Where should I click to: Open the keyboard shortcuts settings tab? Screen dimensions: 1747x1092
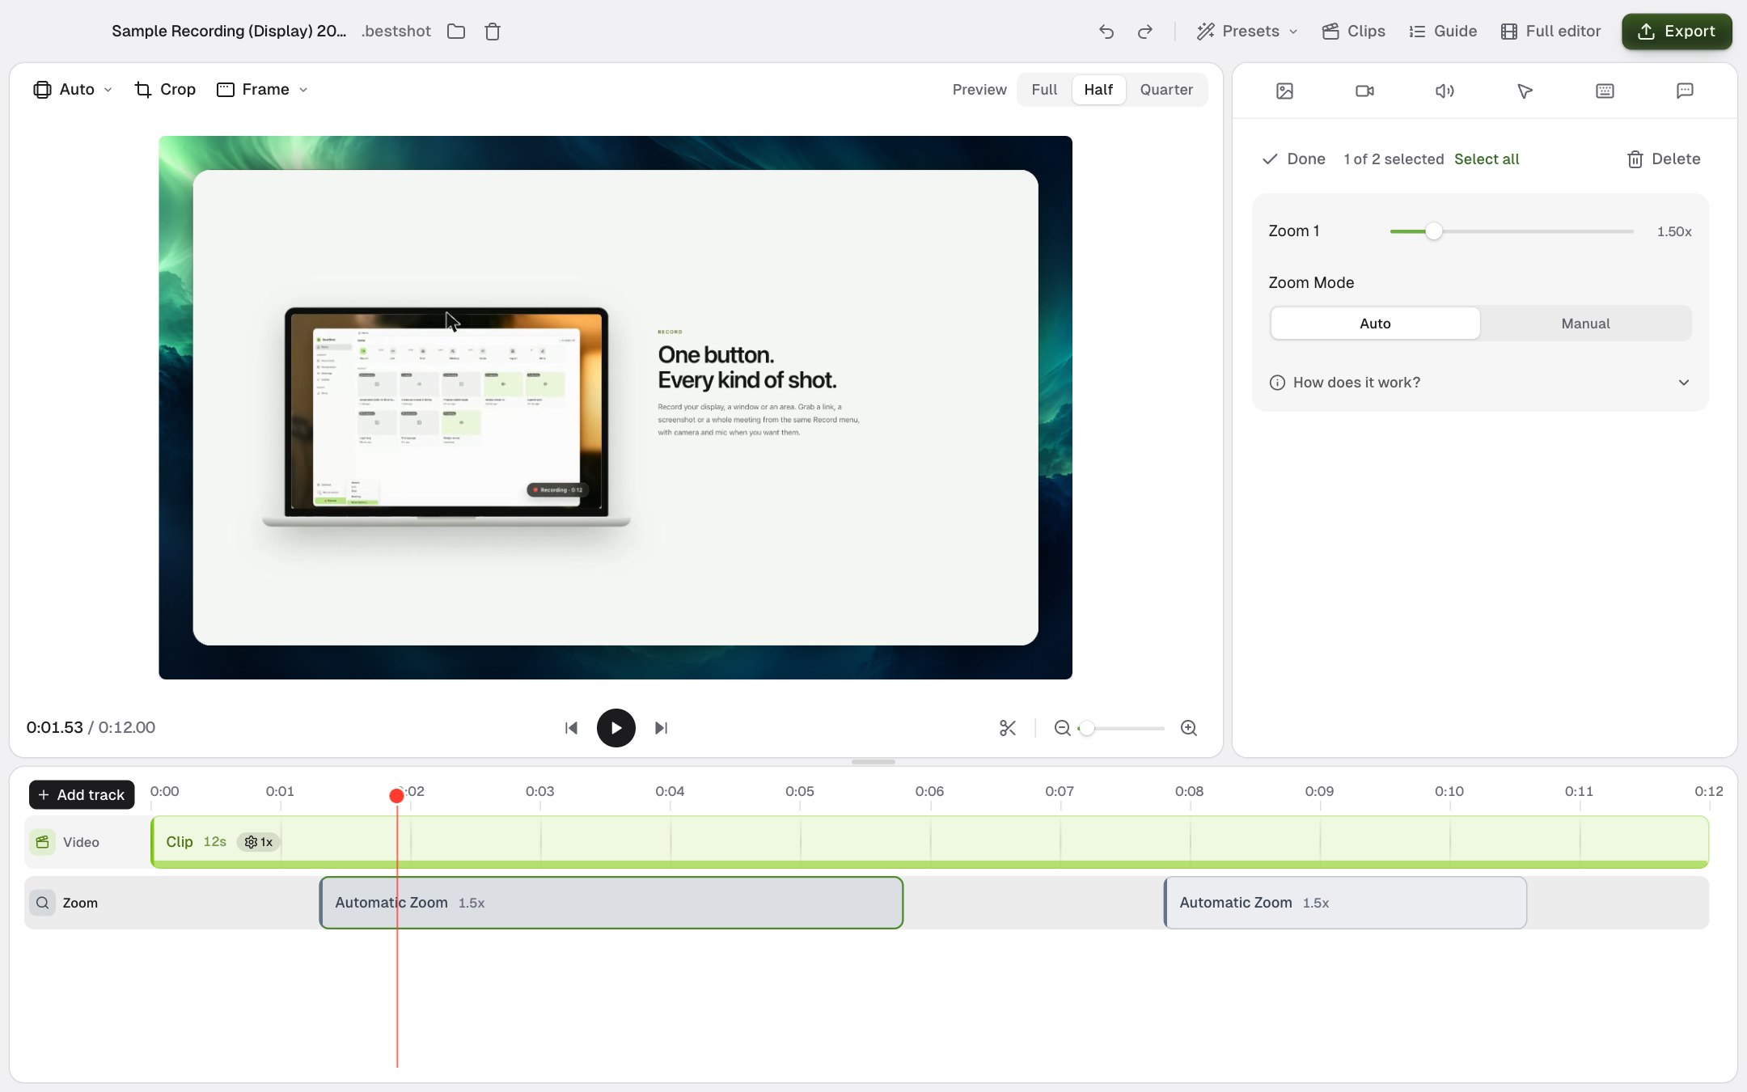1605,91
